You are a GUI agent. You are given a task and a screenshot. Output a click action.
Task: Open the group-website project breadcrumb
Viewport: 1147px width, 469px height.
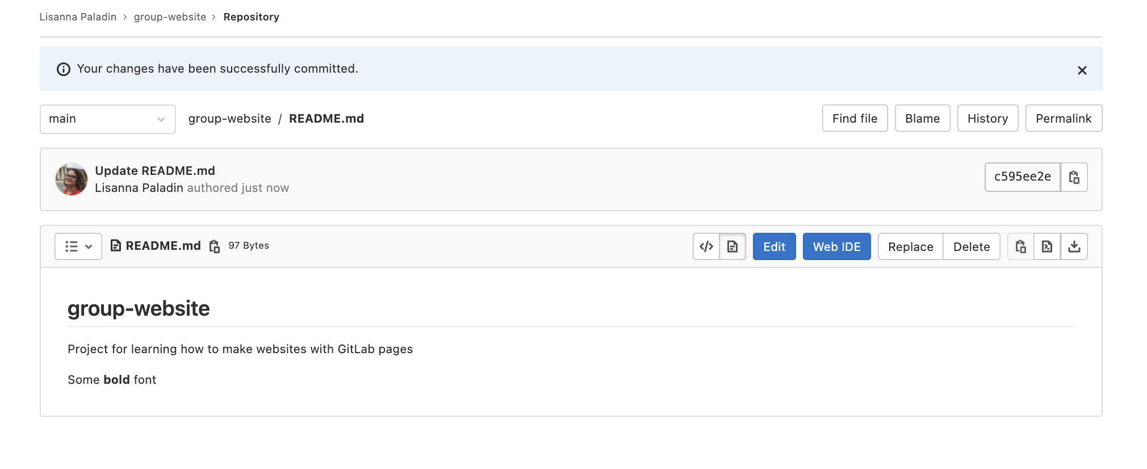click(x=169, y=16)
